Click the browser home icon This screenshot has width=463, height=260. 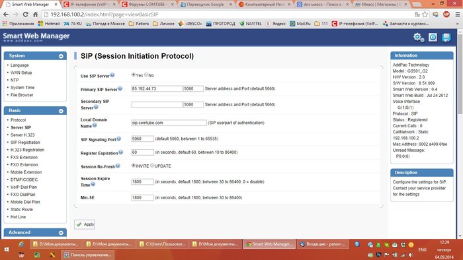[36, 14]
